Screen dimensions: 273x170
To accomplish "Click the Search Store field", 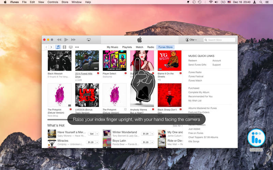I will click(x=219, y=40).
